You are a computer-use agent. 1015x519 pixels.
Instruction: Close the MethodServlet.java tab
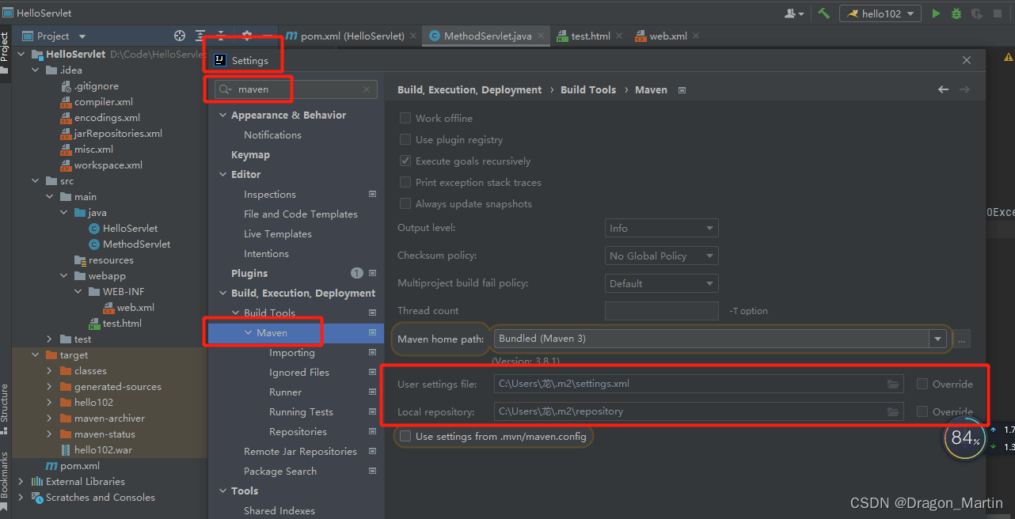pos(541,36)
